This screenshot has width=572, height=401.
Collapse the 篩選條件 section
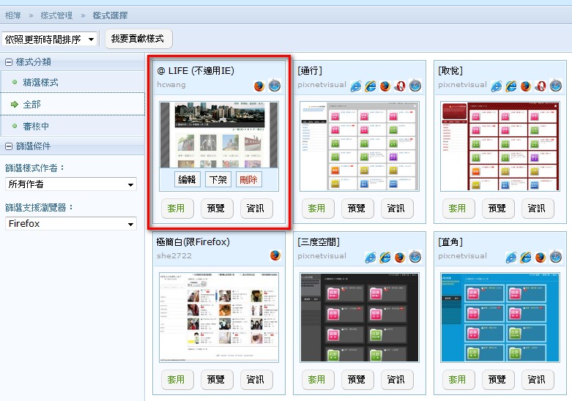[x=9, y=146]
